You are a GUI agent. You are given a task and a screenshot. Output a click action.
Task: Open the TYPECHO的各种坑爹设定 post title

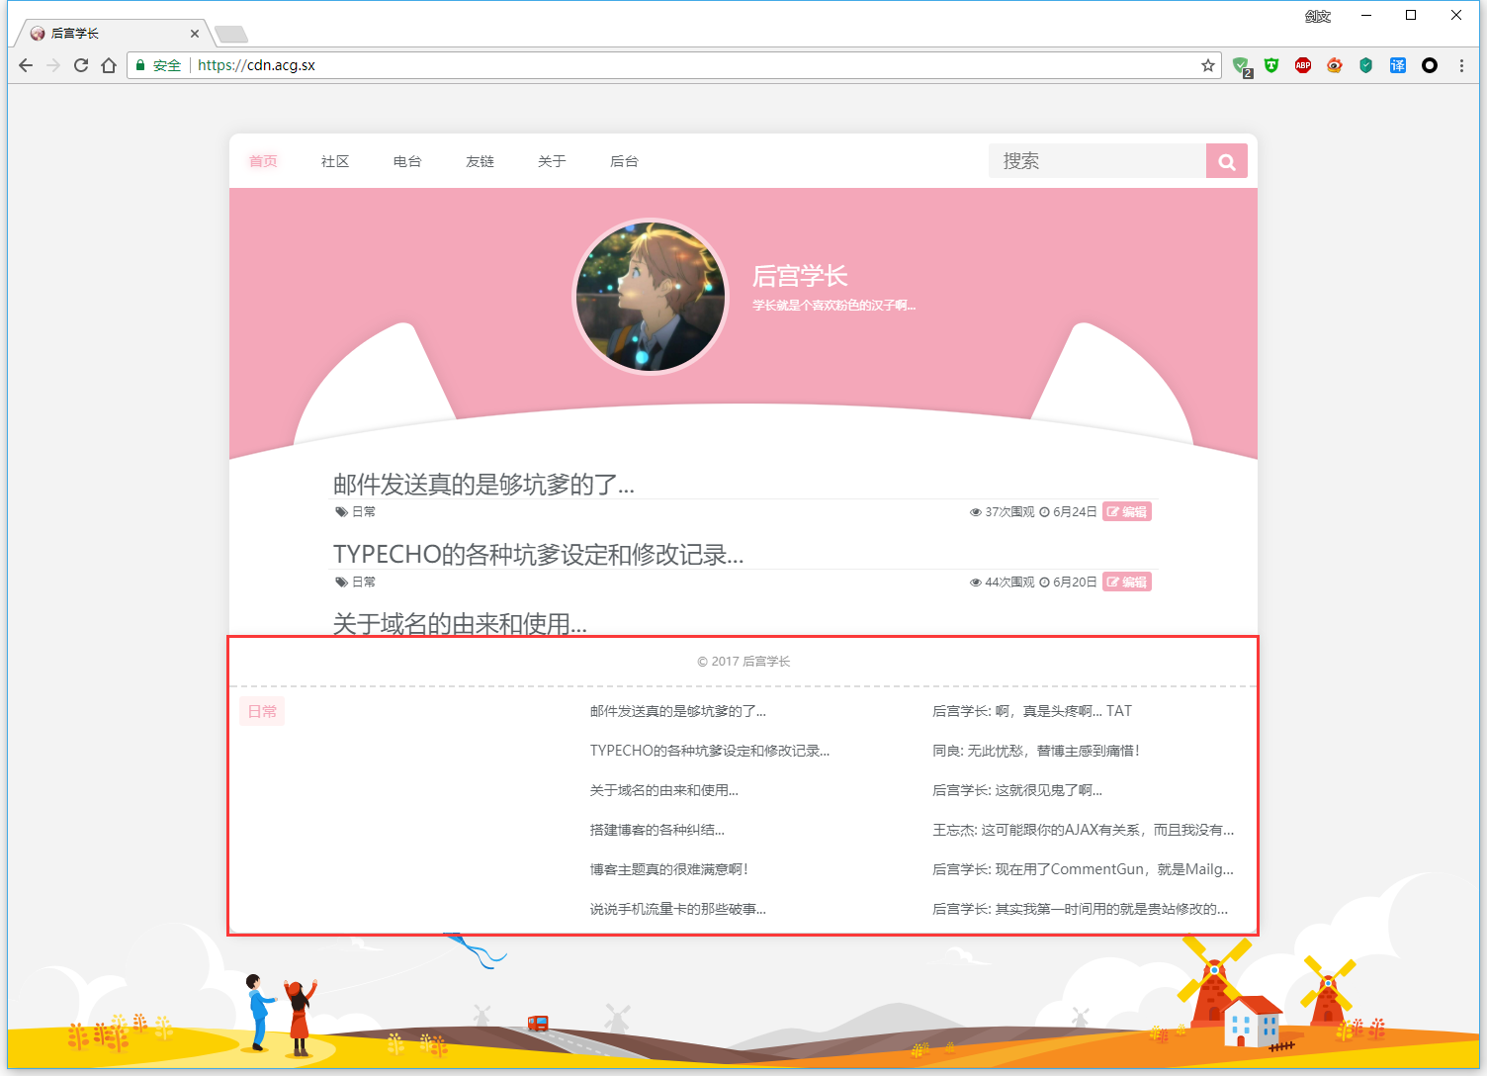(538, 555)
